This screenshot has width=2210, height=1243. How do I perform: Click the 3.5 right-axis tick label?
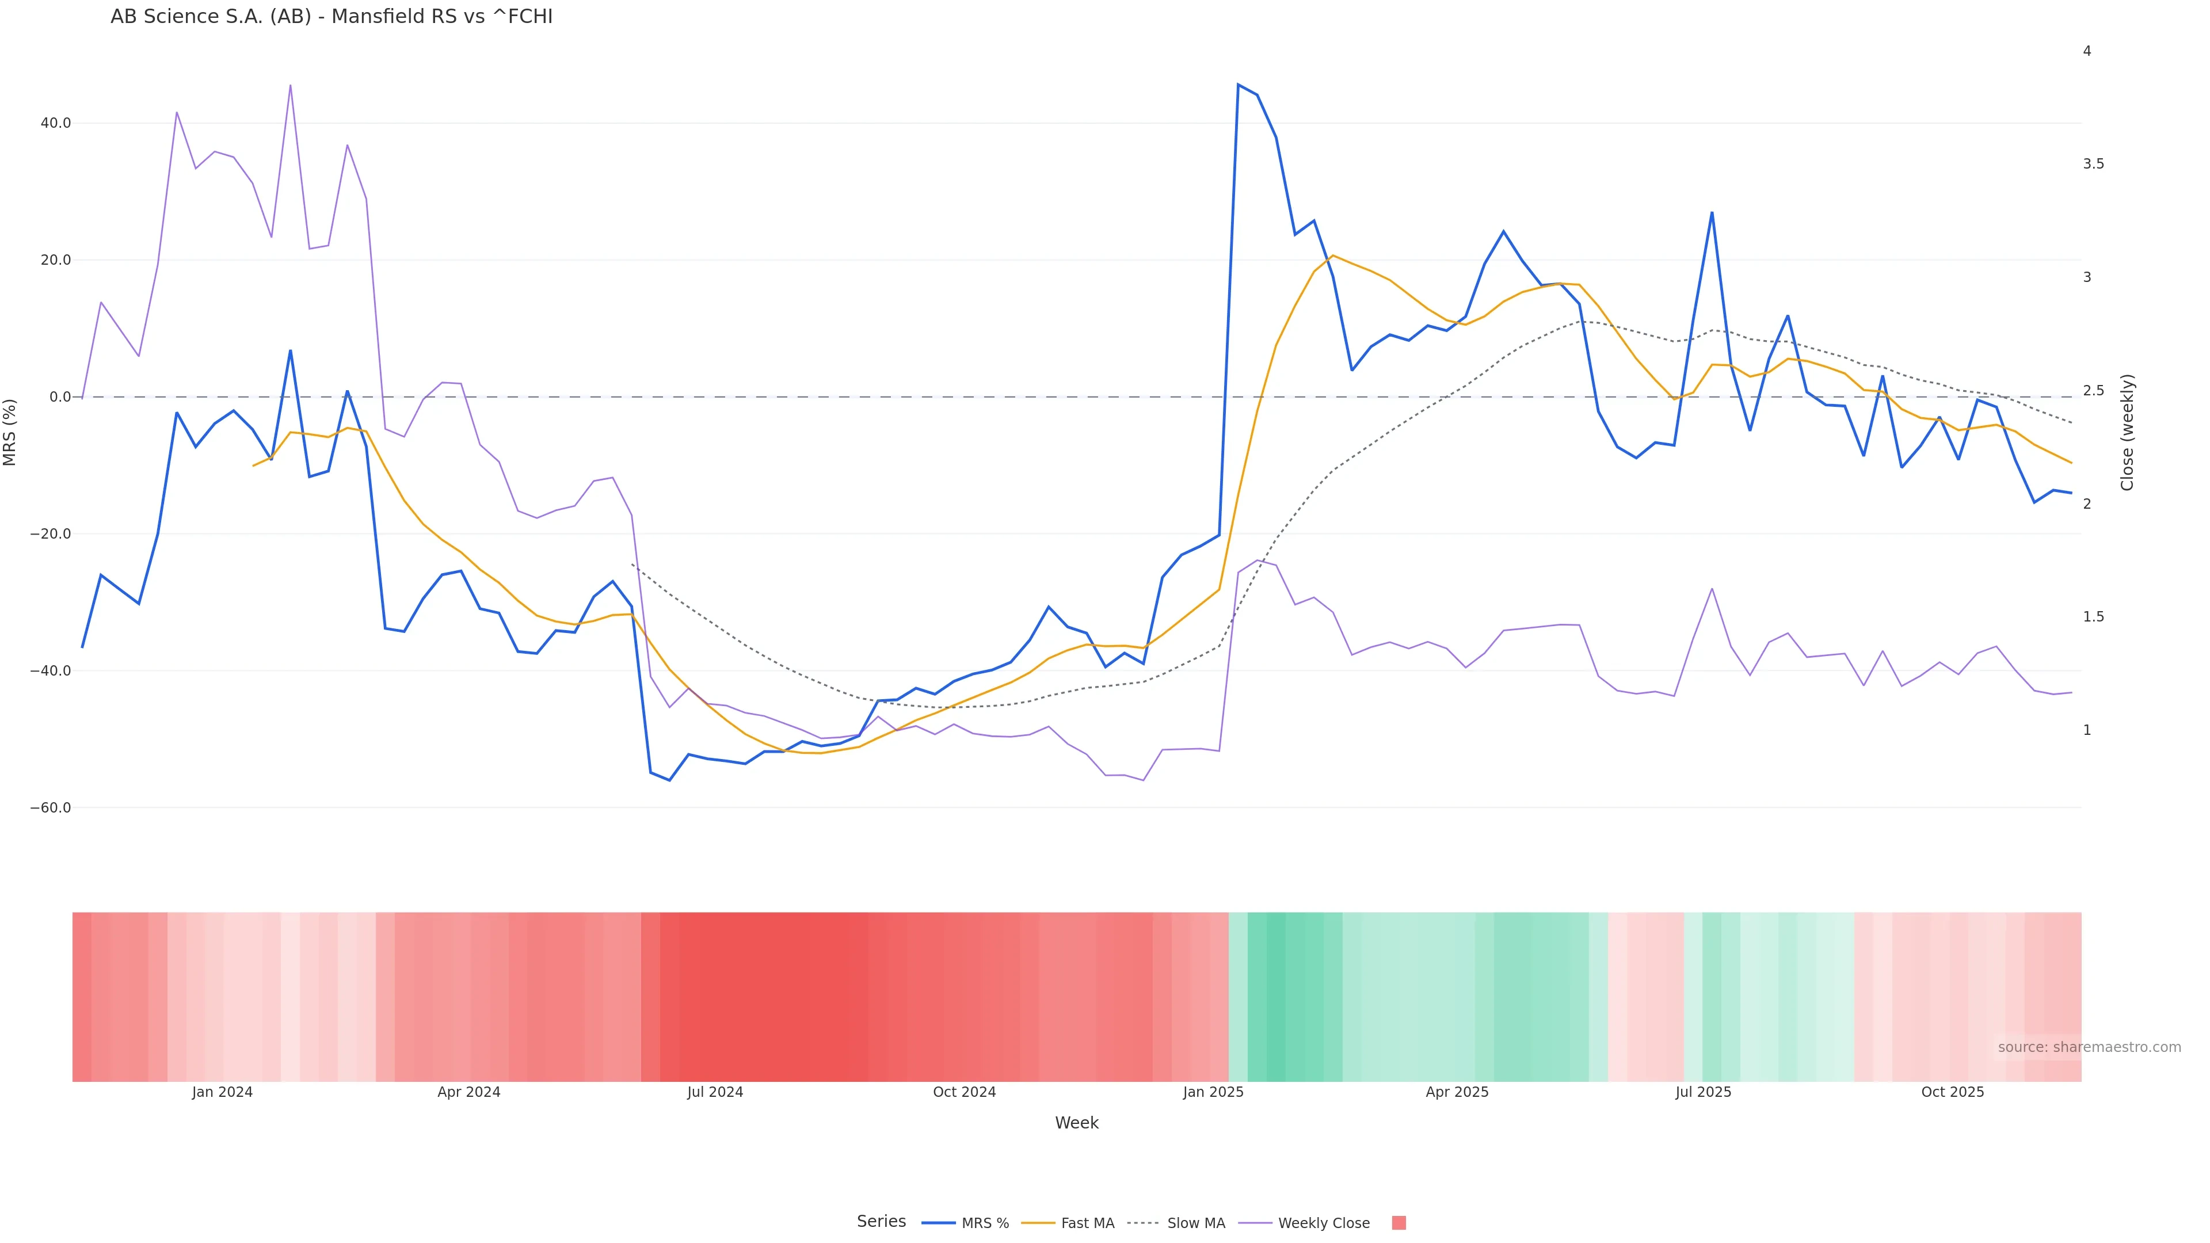pyautogui.click(x=2093, y=164)
